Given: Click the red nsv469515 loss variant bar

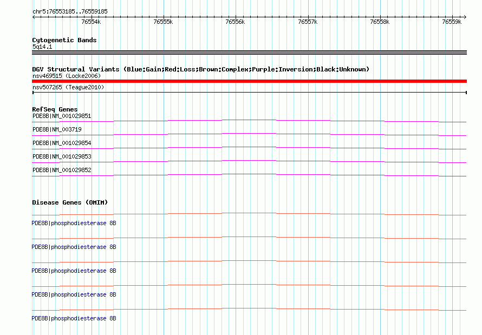Looking at the screenshot, I should point(249,81).
